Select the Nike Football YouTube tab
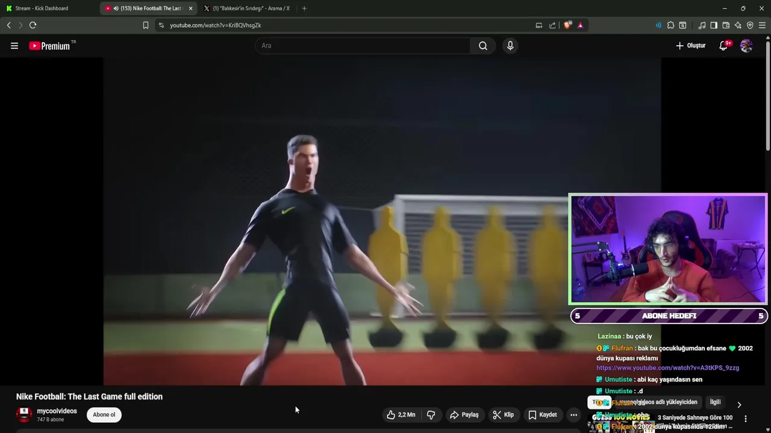The image size is (771, 433). click(x=148, y=8)
